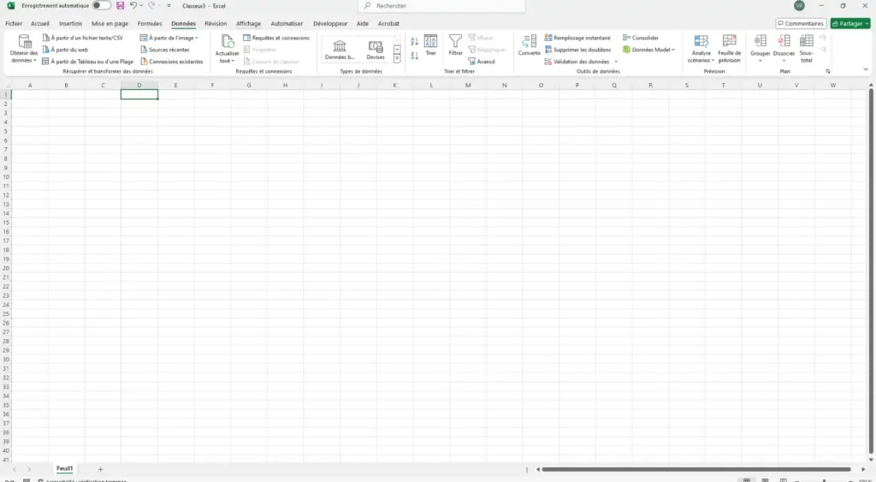Click the Dissocier icon
This screenshot has width=876, height=482.
pyautogui.click(x=784, y=41)
